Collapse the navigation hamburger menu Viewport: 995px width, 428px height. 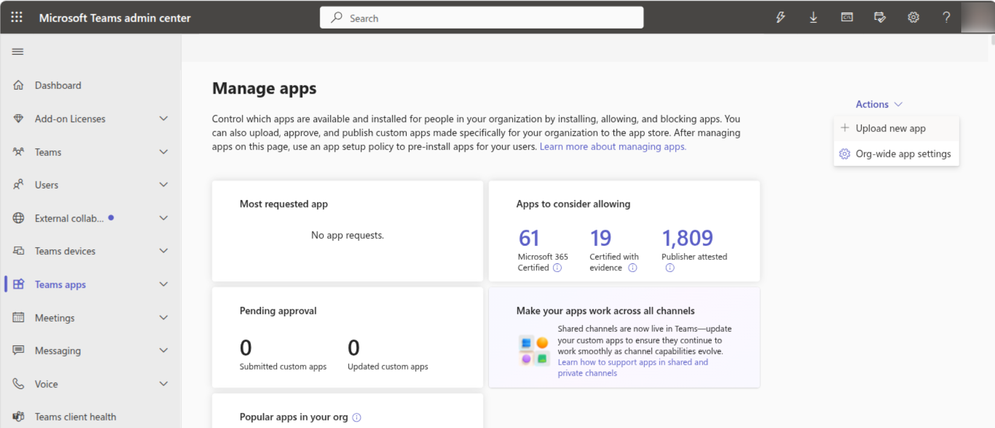18,52
